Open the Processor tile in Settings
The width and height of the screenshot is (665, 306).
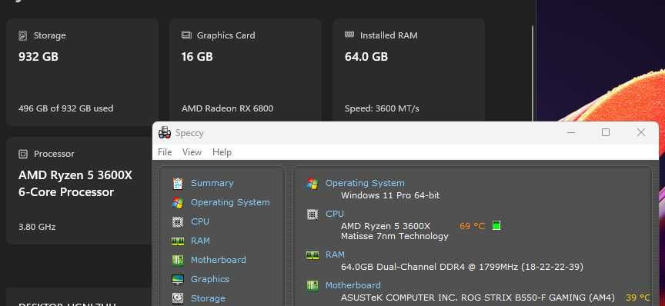(x=79, y=191)
